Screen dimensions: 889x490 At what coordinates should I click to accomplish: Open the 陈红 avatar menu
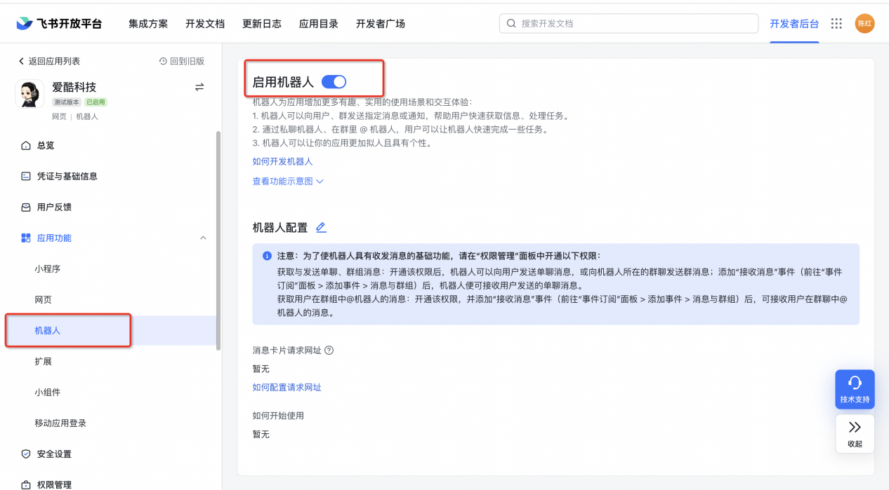[x=864, y=22]
